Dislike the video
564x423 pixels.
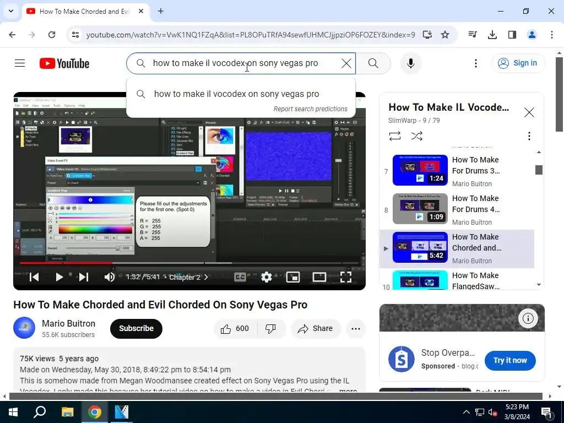coord(270,328)
